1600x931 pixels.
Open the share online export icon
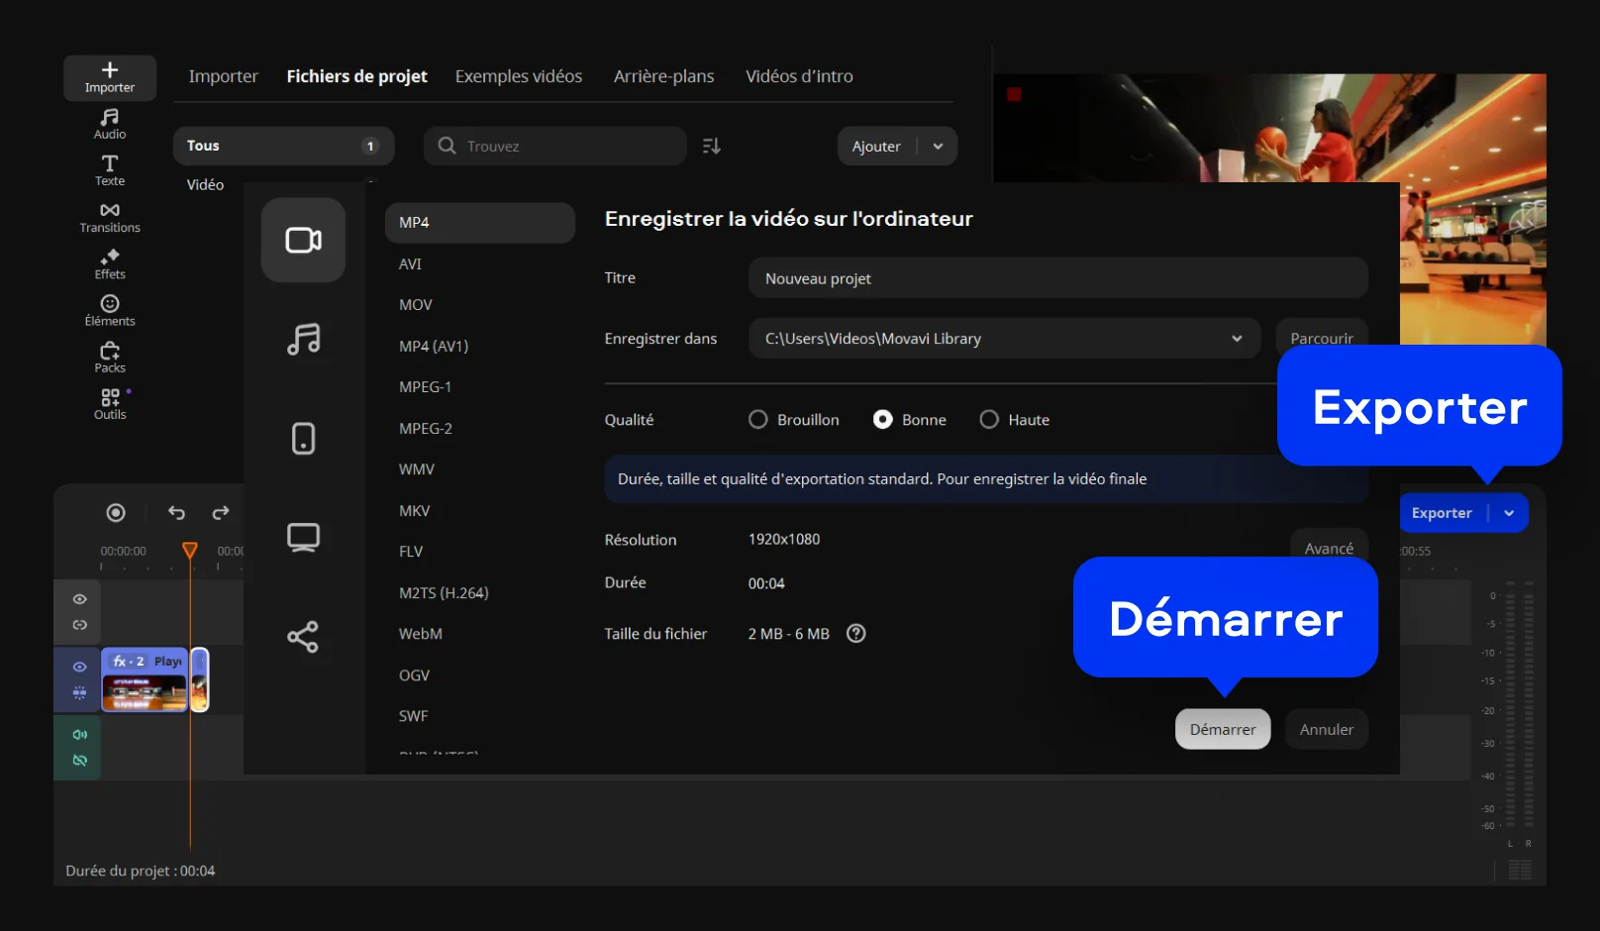pos(303,637)
